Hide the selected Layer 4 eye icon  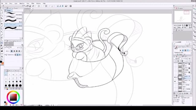[x=175, y=77]
